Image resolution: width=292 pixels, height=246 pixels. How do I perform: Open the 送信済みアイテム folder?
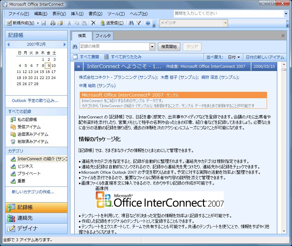point(29,134)
